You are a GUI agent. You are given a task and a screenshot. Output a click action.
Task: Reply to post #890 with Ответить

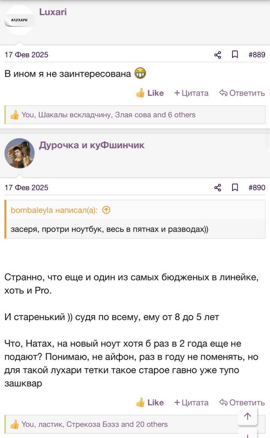242,403
